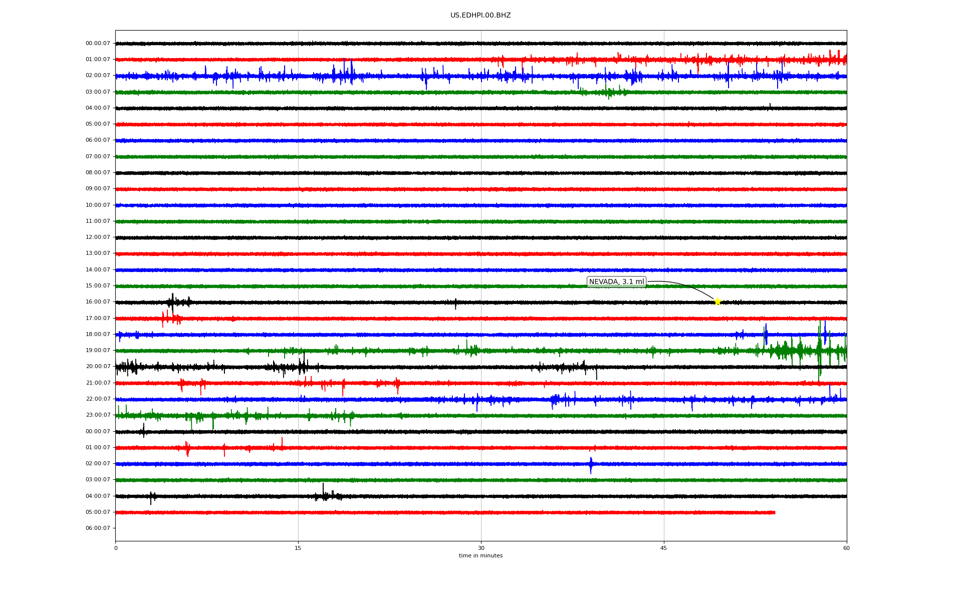This screenshot has height=601, width=962.
Task: Click the 'time in minutes' axis label
Action: coord(480,556)
